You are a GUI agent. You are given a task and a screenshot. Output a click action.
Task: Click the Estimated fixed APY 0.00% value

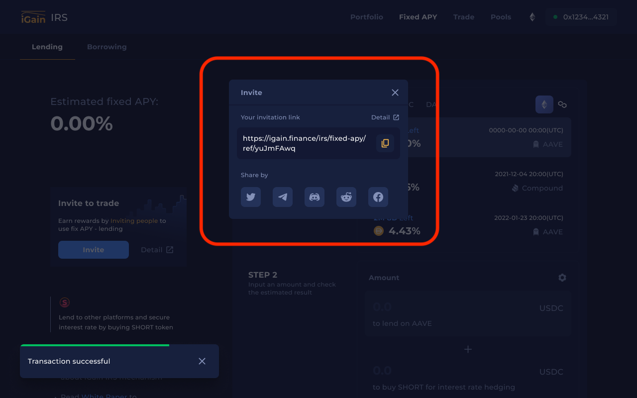82,123
